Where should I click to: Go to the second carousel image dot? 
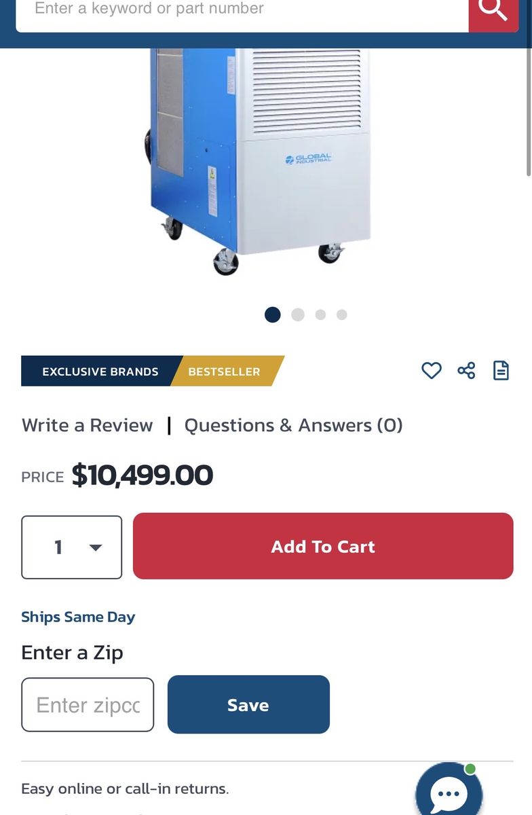pyautogui.click(x=298, y=314)
